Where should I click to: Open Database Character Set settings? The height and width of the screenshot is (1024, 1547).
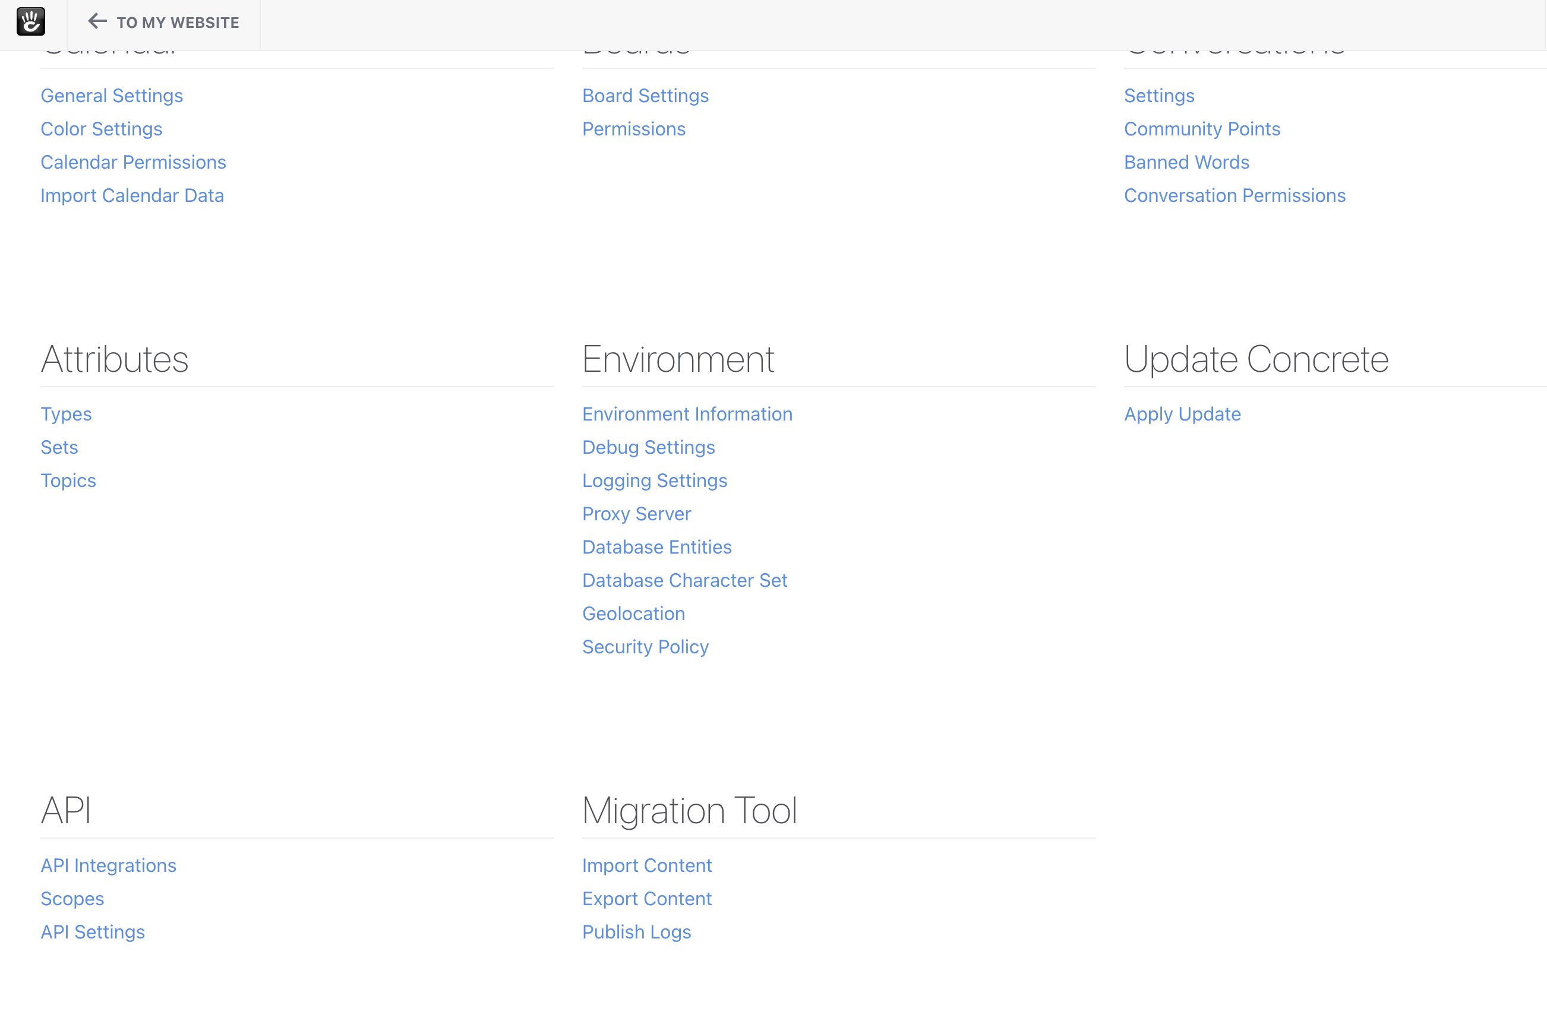coord(686,580)
